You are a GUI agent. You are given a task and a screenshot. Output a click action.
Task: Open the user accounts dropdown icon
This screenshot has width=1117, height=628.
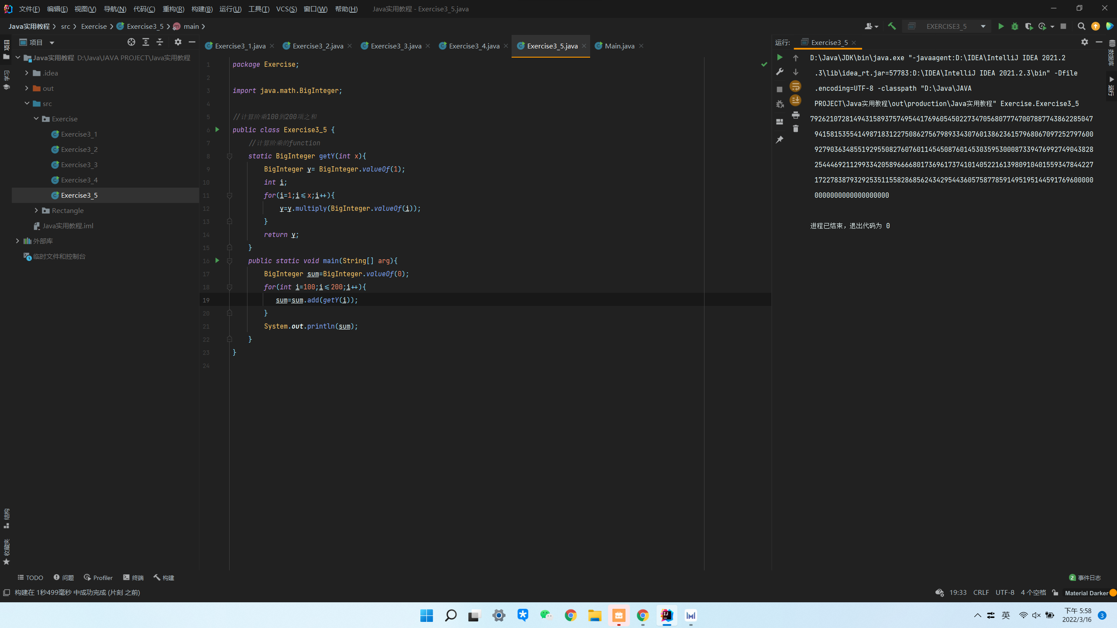tap(871, 26)
